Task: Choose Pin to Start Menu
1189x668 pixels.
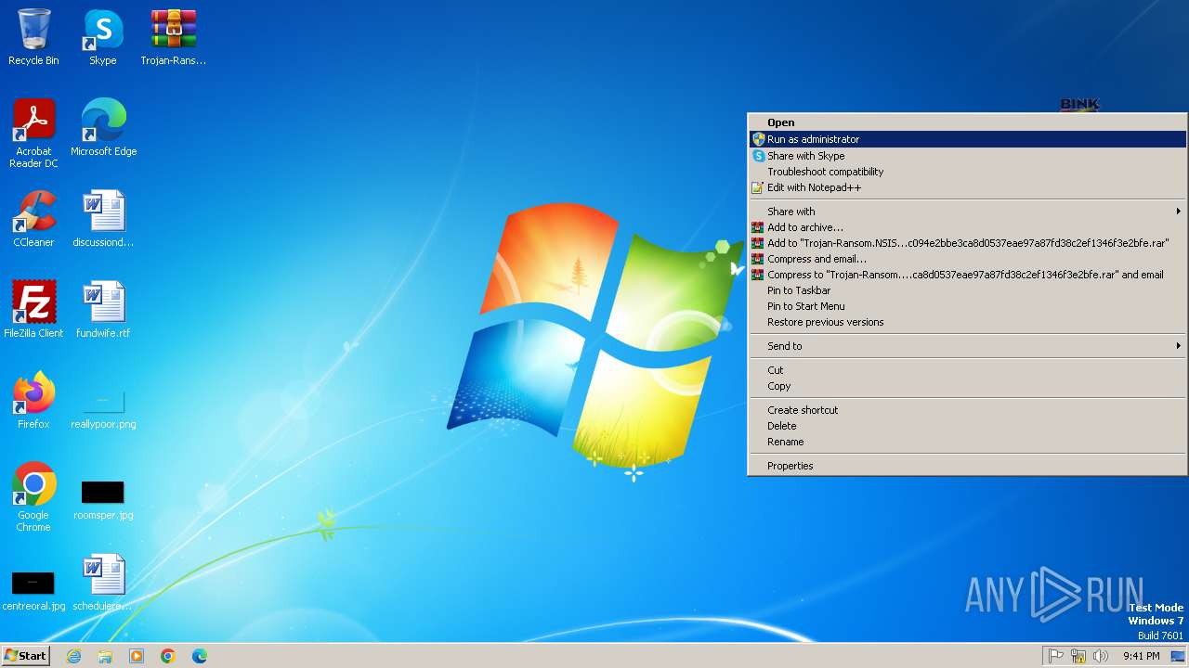Action: 967,306
